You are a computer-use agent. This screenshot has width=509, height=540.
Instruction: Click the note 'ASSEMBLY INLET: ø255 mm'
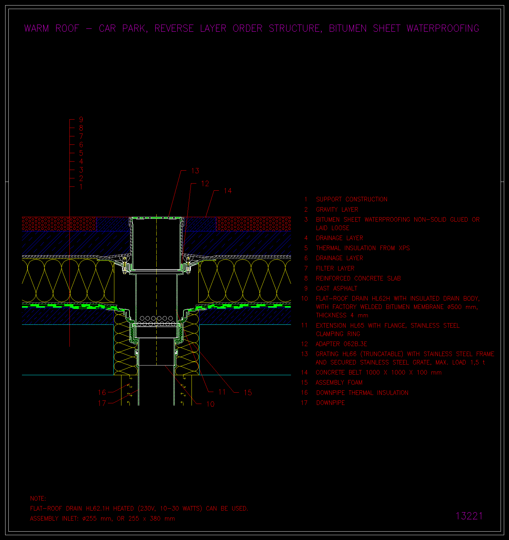[70, 518]
